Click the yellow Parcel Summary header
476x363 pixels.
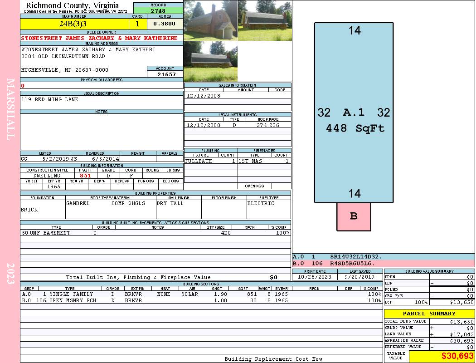(x=429, y=314)
